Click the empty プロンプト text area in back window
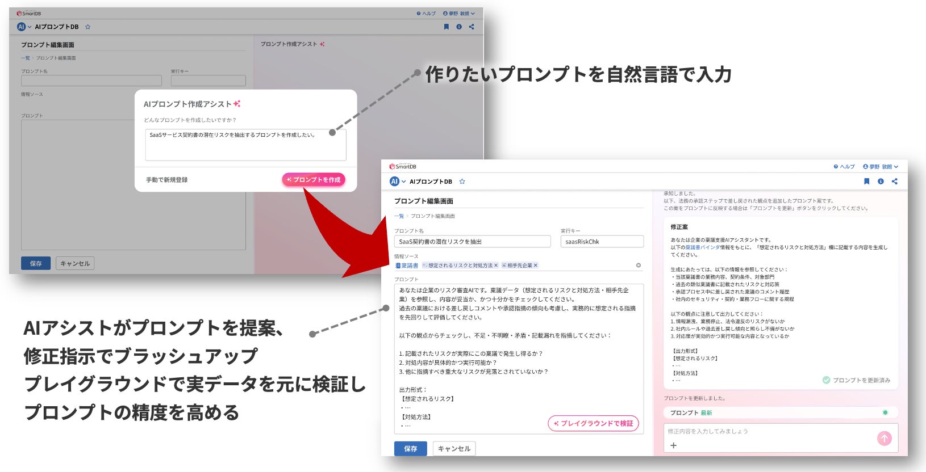This screenshot has width=926, height=472. pos(134,185)
